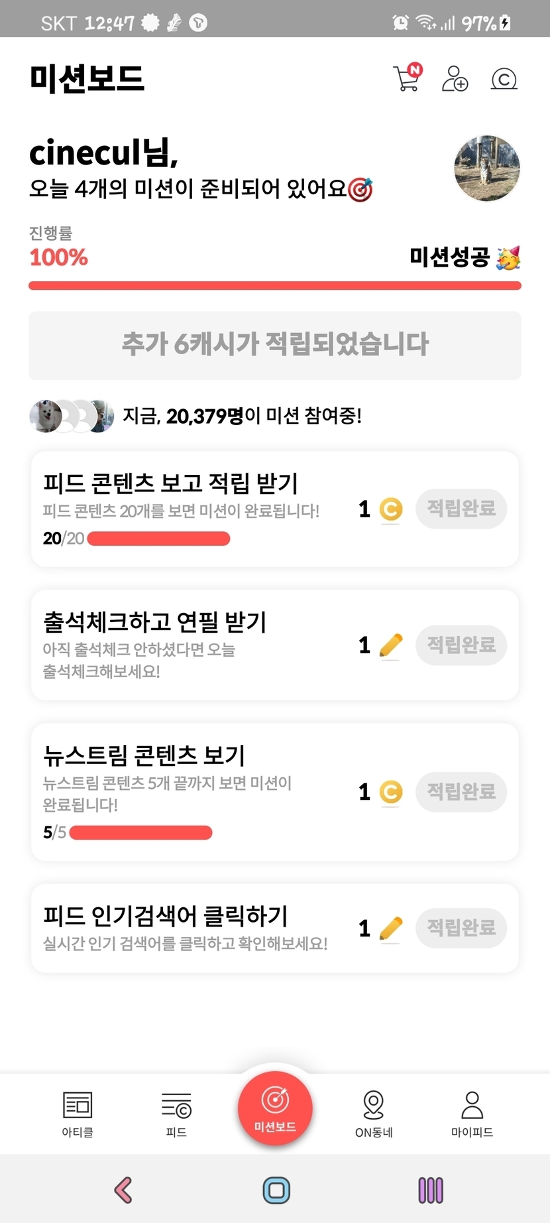Tap the 미션보드 center button
This screenshot has width=550, height=1223.
coord(275,1108)
